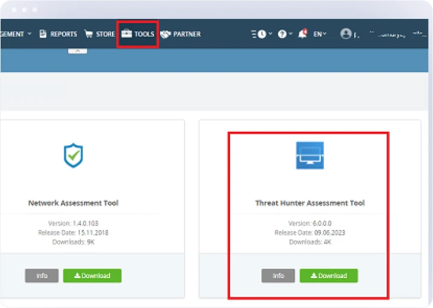Show Info for Threat Hunter Assessment Tool
Screen dimensions: 433x308
click(x=278, y=276)
